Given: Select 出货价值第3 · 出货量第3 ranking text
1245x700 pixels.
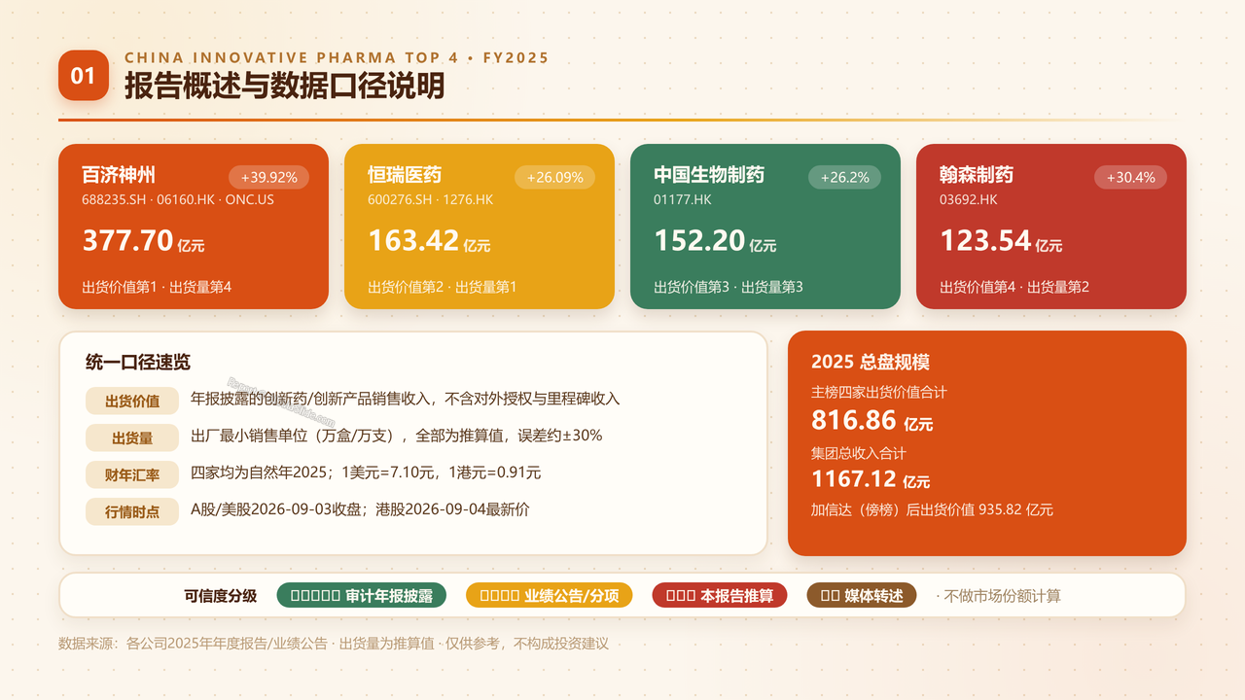Looking at the screenshot, I should coord(729,287).
